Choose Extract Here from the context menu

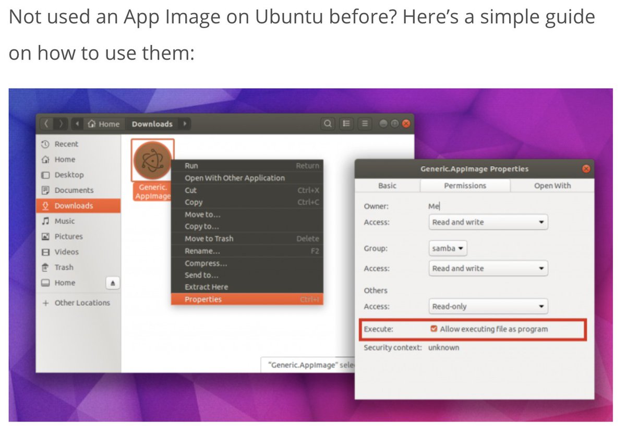point(247,287)
